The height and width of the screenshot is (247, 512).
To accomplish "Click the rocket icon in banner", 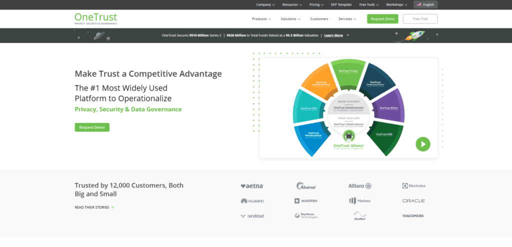I will tap(414, 35).
